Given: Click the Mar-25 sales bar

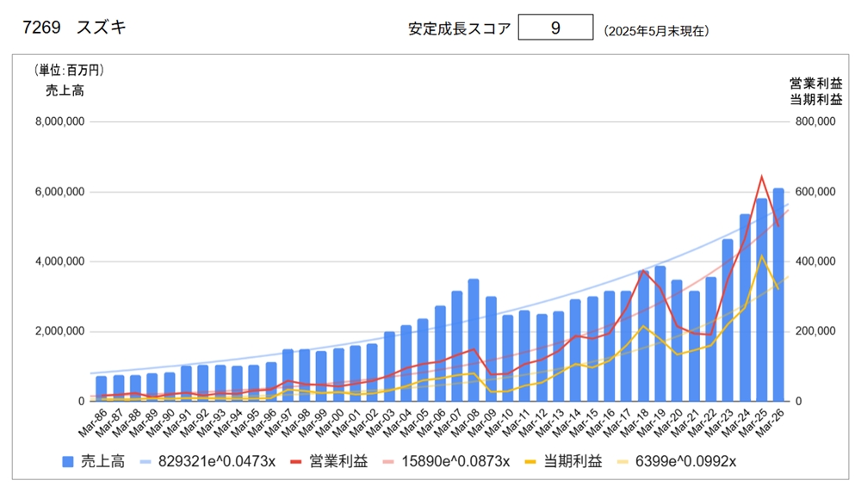Looking at the screenshot, I should click(x=762, y=299).
